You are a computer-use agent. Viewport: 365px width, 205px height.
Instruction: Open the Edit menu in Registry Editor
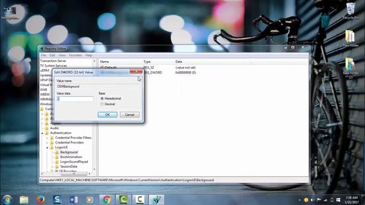52,55
